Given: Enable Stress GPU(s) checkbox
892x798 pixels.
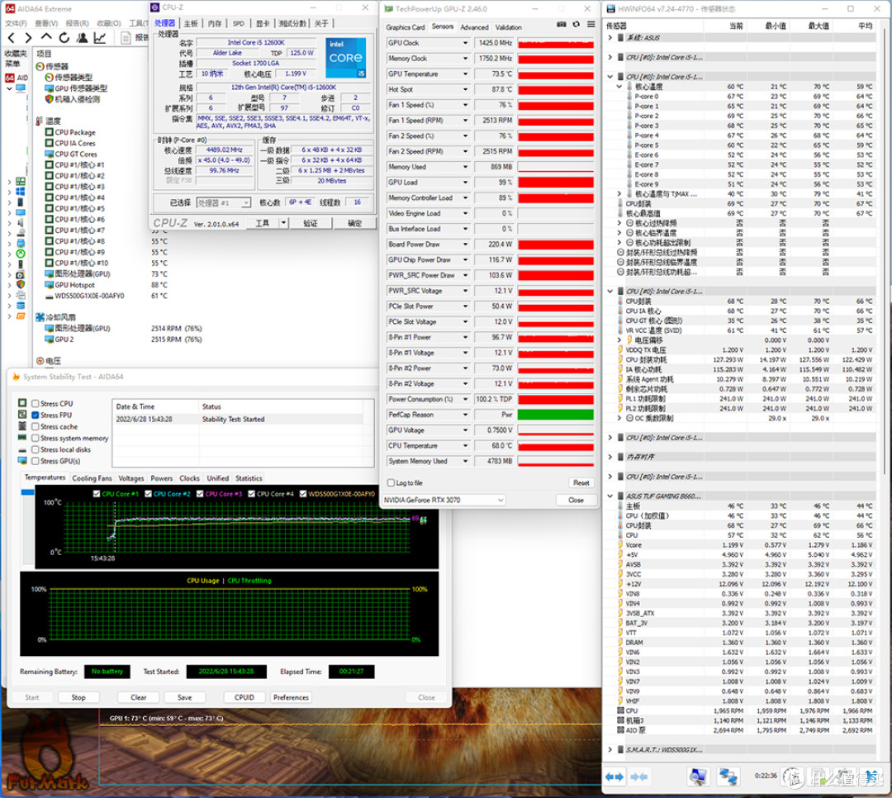Looking at the screenshot, I should 36,461.
